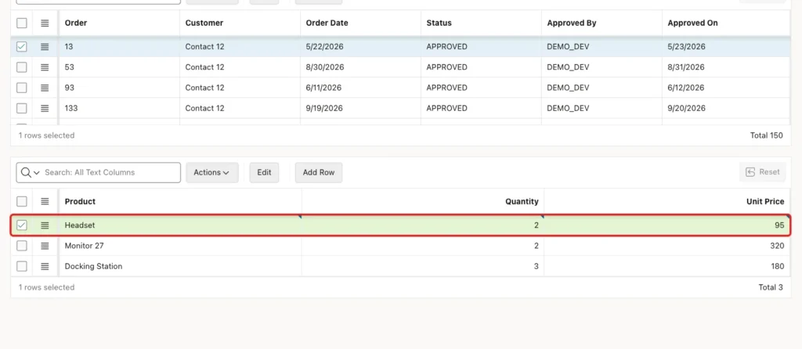This screenshot has width=802, height=349.
Task: Click the order number 133 cell
Action: (x=119, y=108)
